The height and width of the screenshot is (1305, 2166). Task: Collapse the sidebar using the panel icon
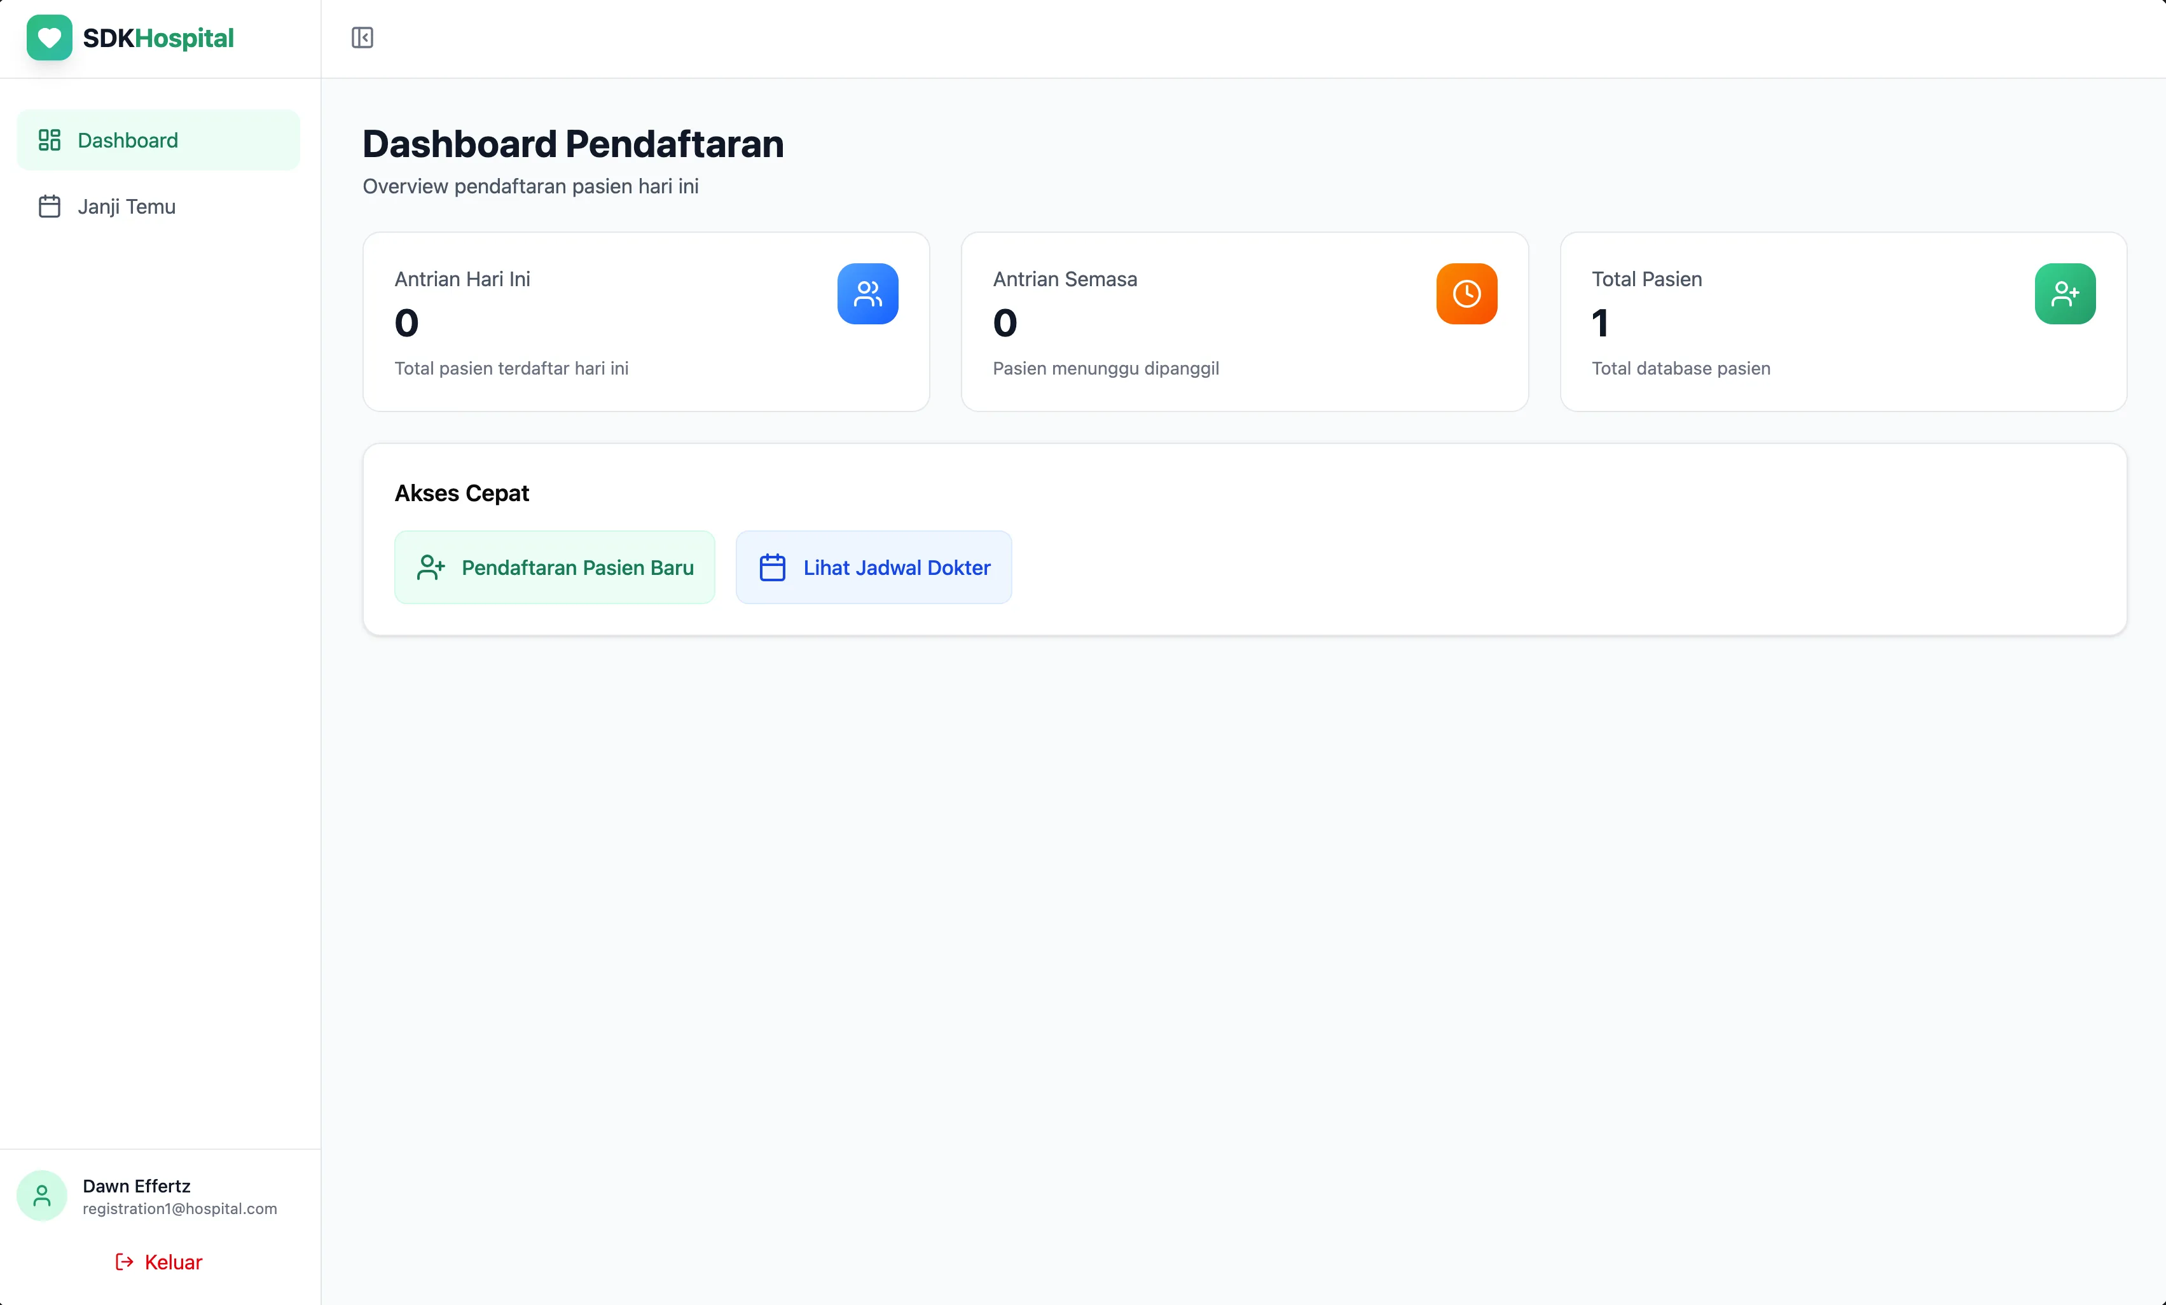click(x=361, y=37)
